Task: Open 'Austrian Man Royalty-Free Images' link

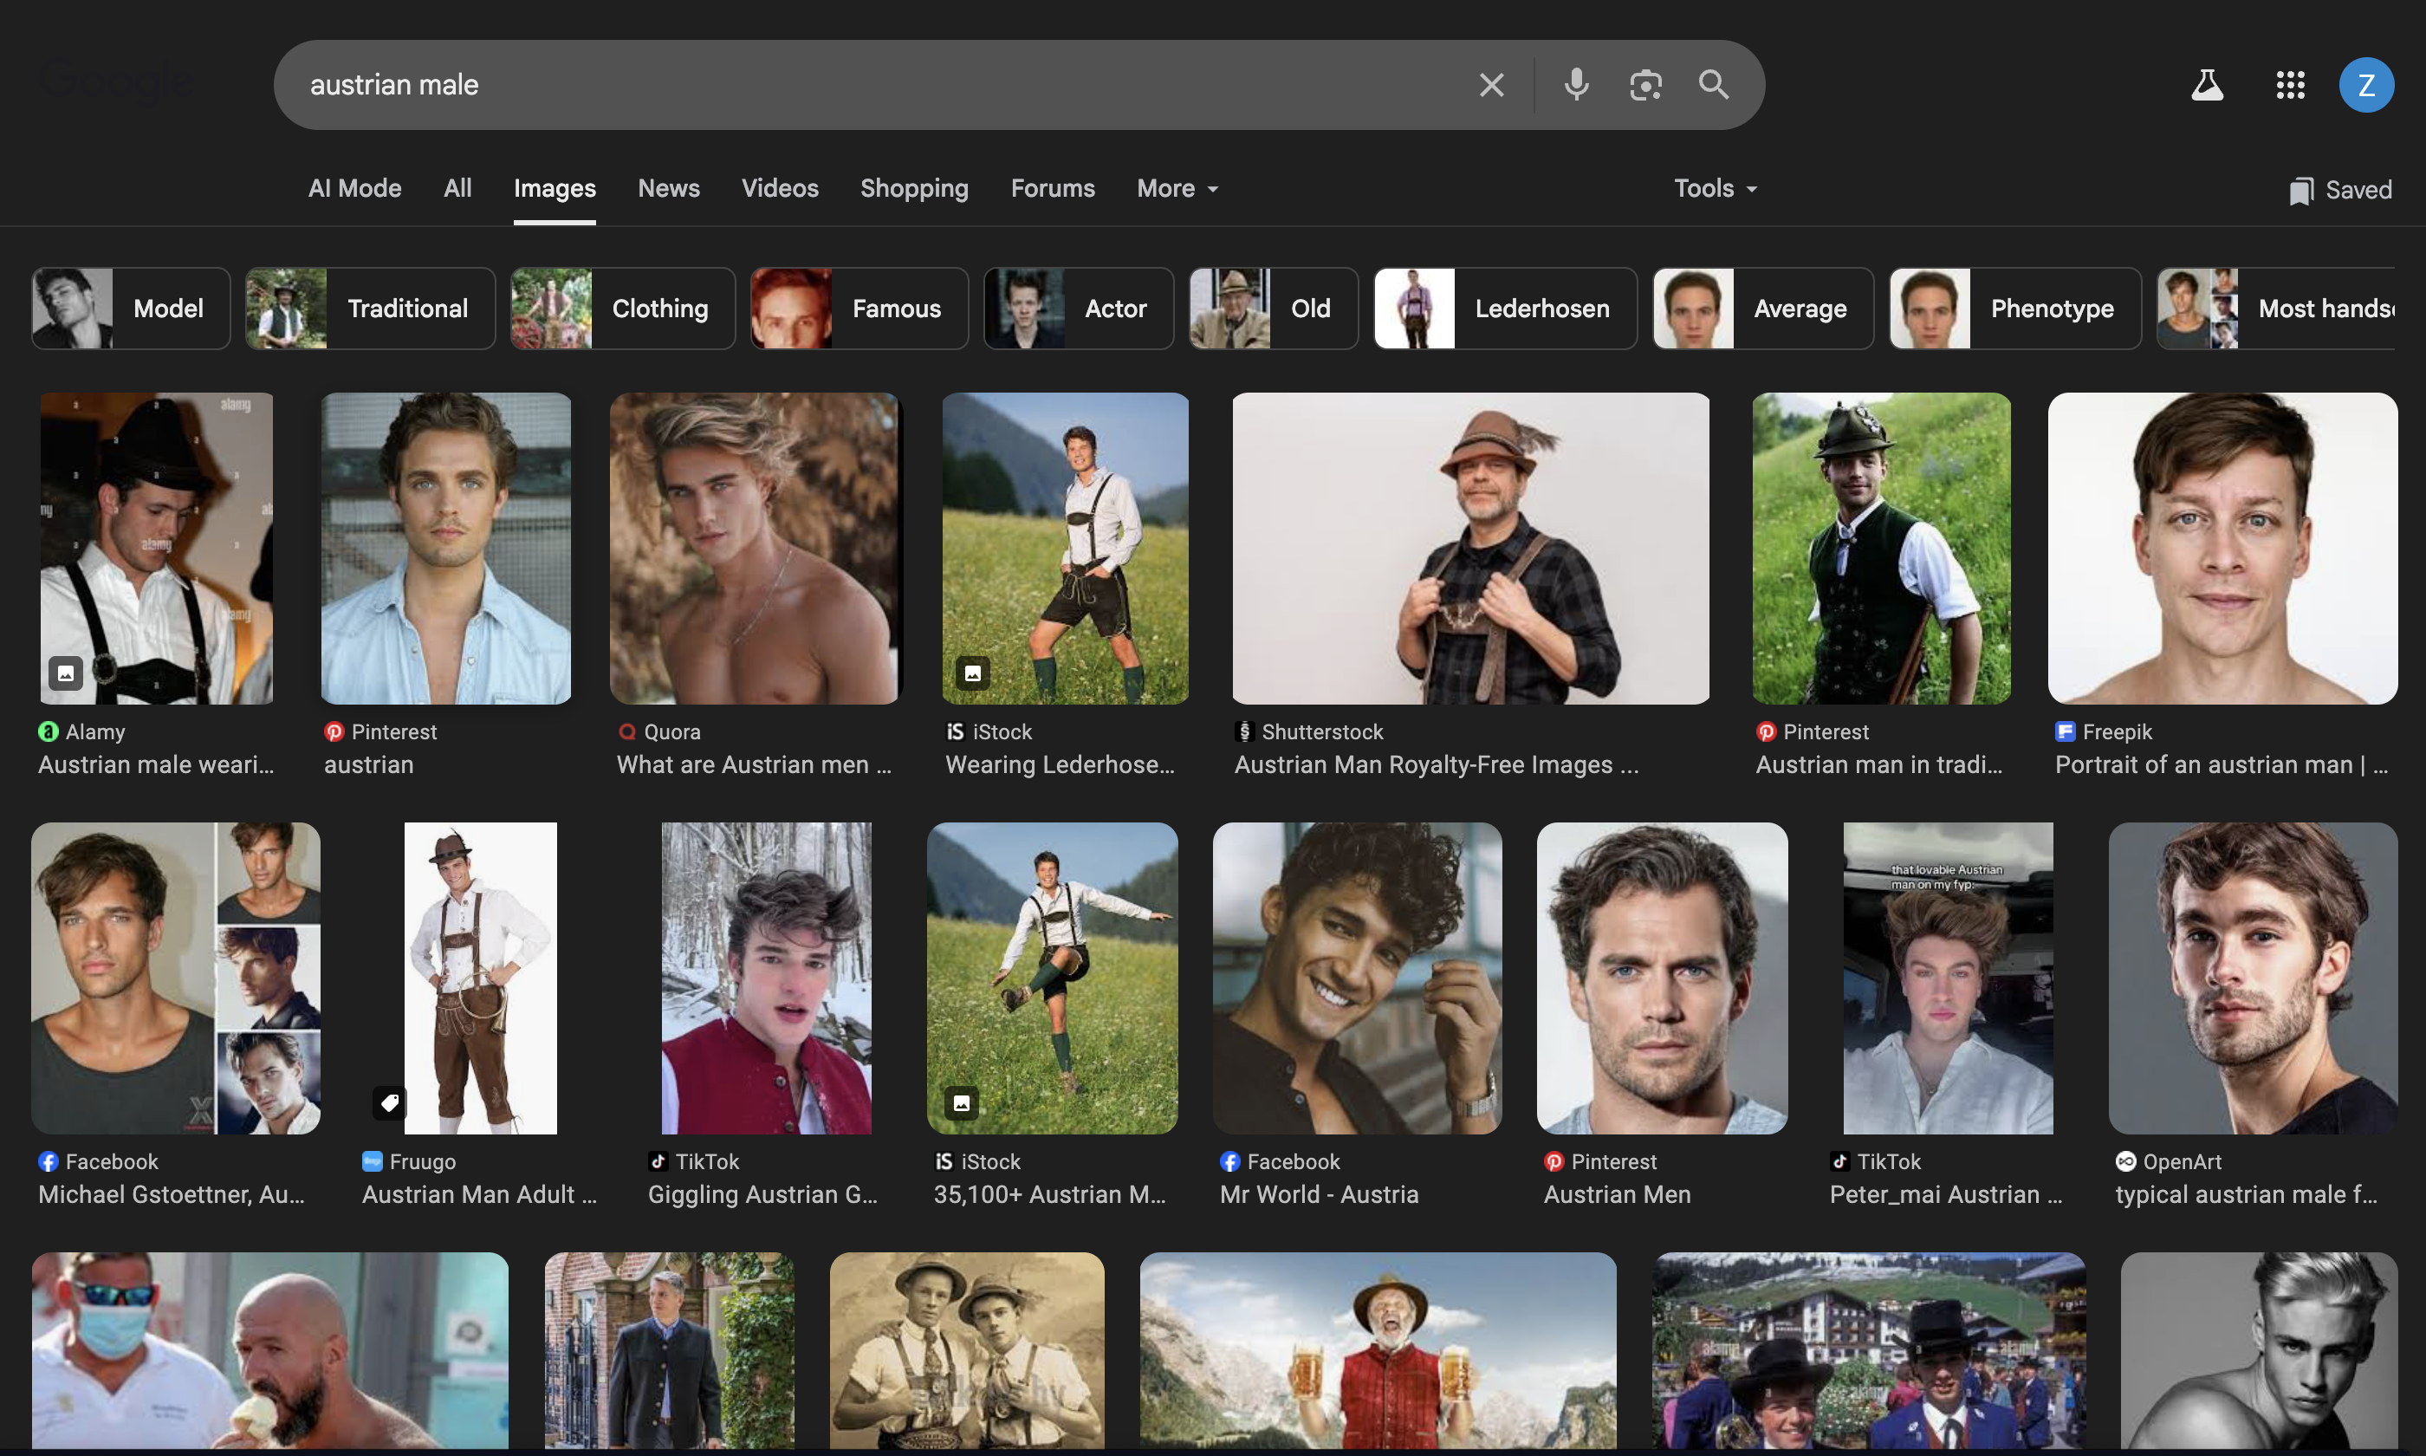Action: pos(1437,764)
